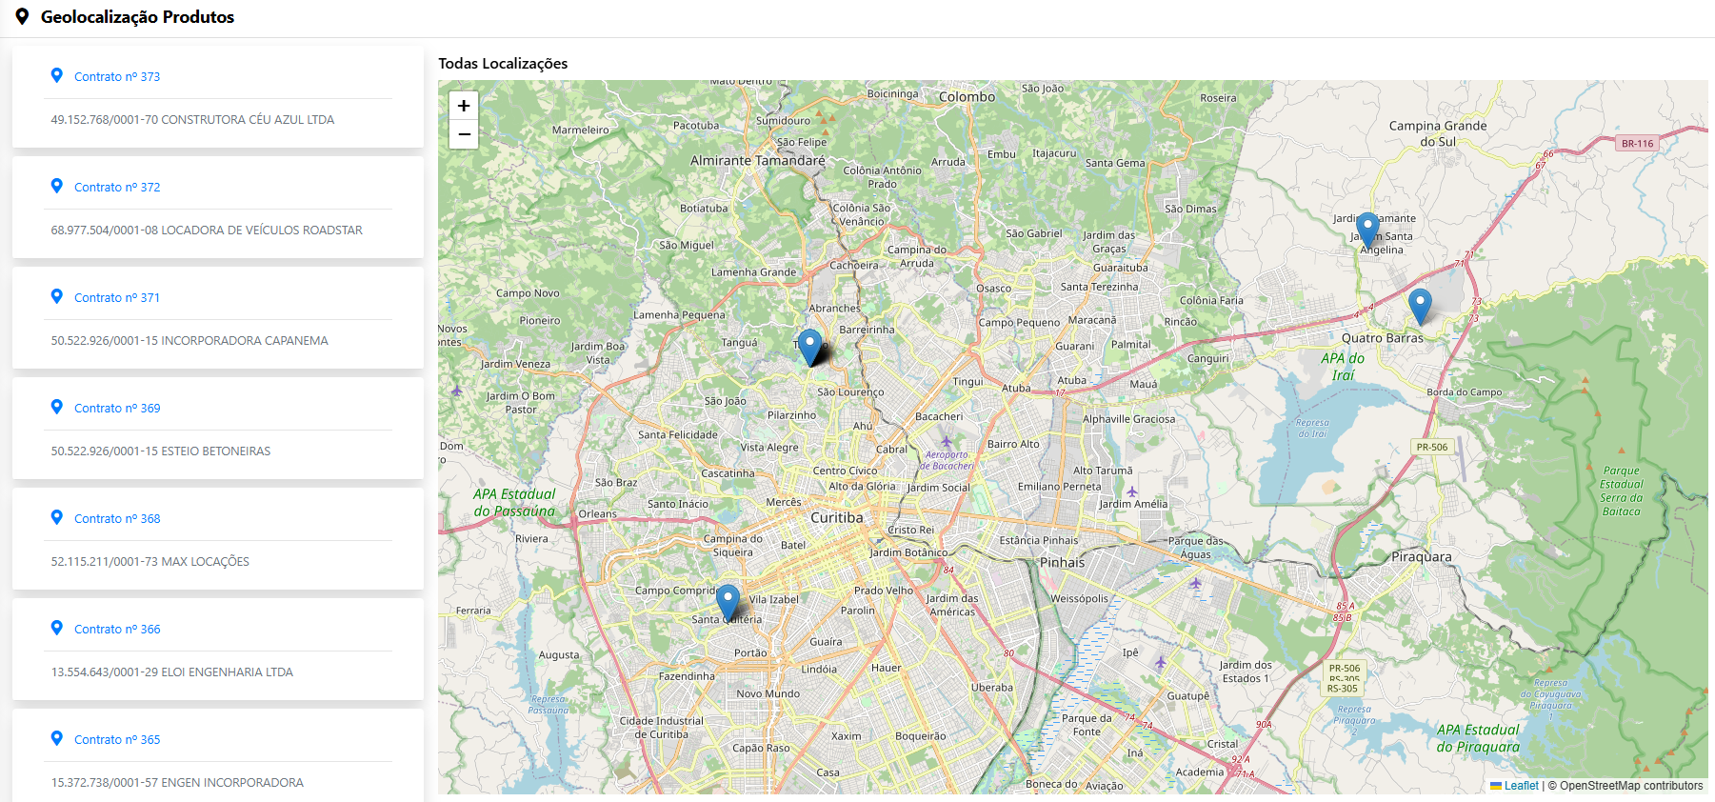Click the pin icon beside Contrato nº 371
The image size is (1715, 802).
(x=57, y=296)
